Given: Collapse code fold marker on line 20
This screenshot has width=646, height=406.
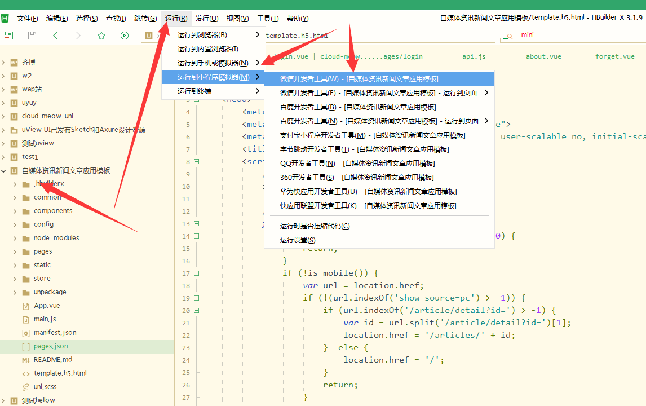Looking at the screenshot, I should pyautogui.click(x=197, y=310).
